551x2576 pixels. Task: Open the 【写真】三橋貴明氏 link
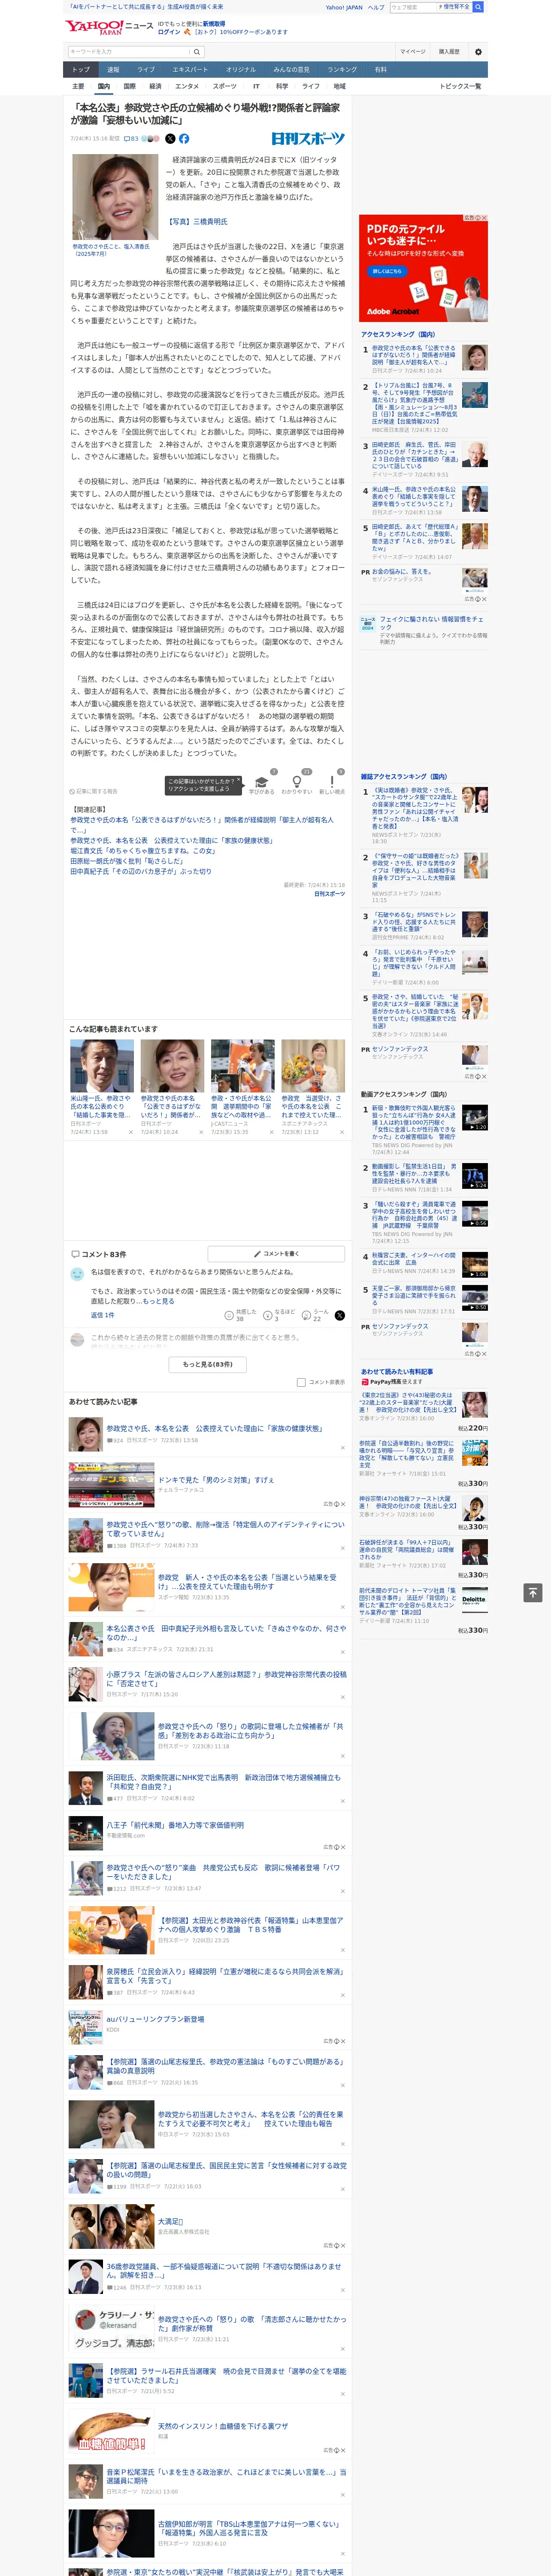pyautogui.click(x=196, y=221)
